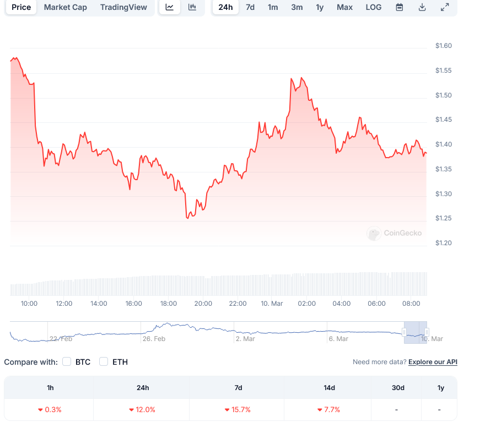
Task: Toggle LOG scale on the chart
Action: coord(373,7)
